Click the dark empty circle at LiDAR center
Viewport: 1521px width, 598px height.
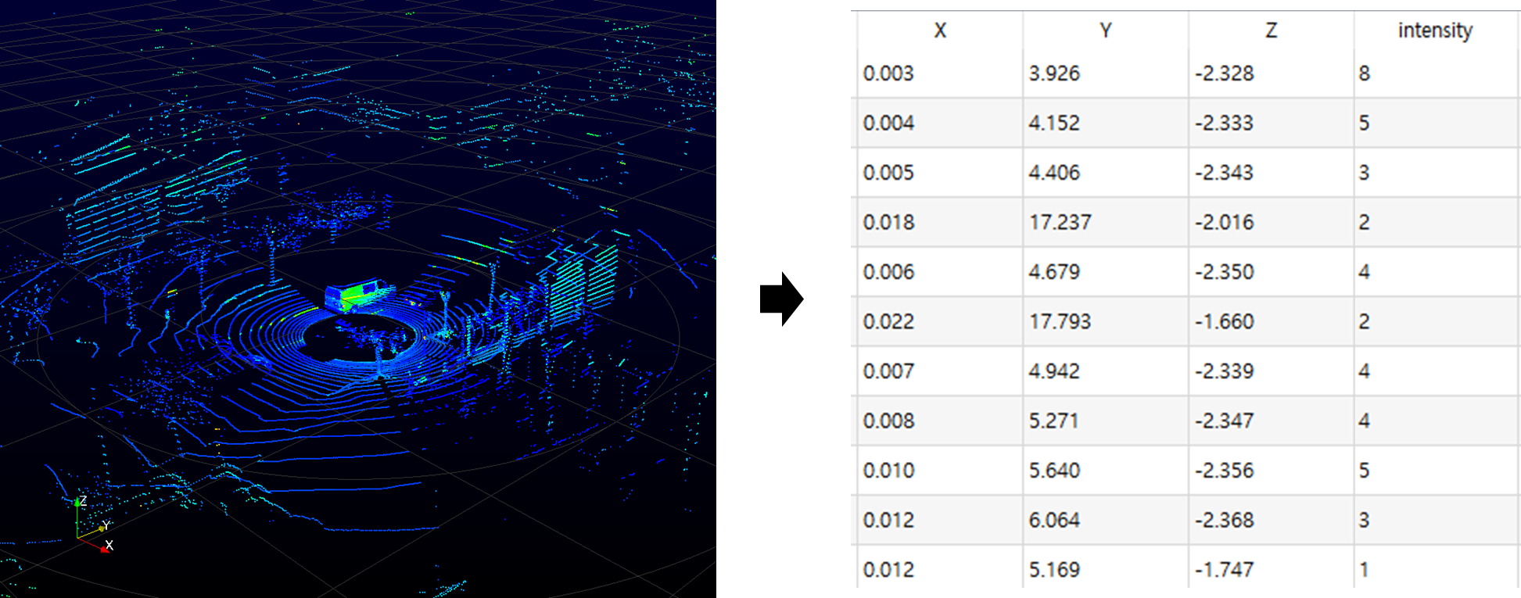coord(344,335)
